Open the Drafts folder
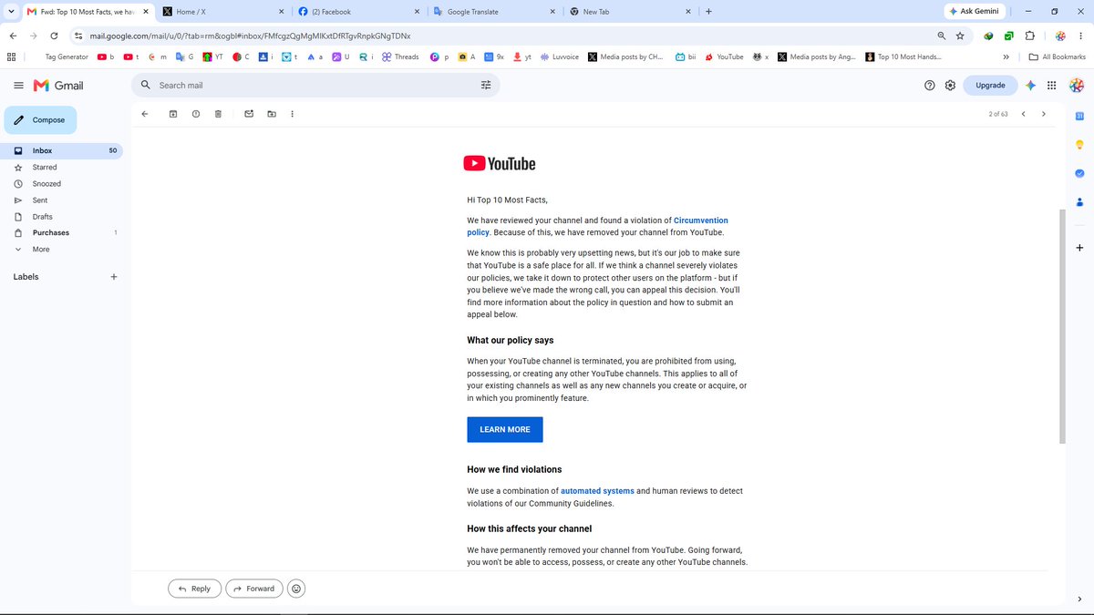Viewport: 1094px width, 615px height. [61, 217]
